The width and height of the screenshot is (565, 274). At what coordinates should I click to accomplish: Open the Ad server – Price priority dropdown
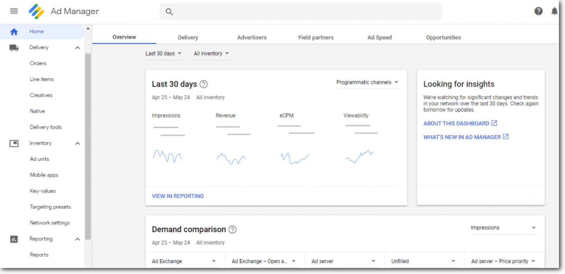point(504,261)
